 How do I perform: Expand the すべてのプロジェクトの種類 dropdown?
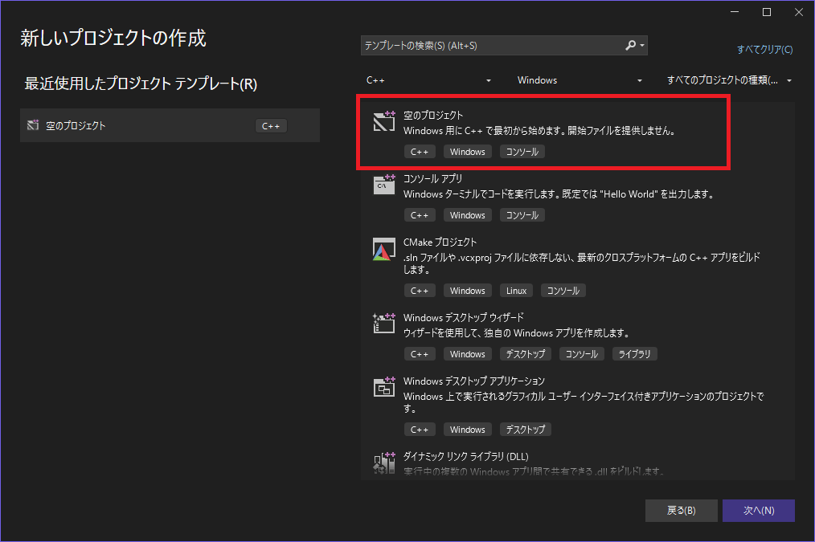[x=729, y=80]
